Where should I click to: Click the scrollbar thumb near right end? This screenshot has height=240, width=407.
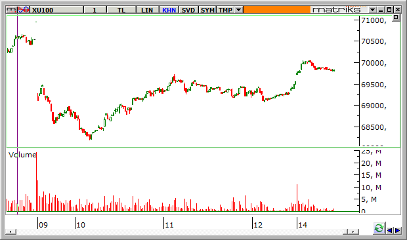tap(345, 231)
